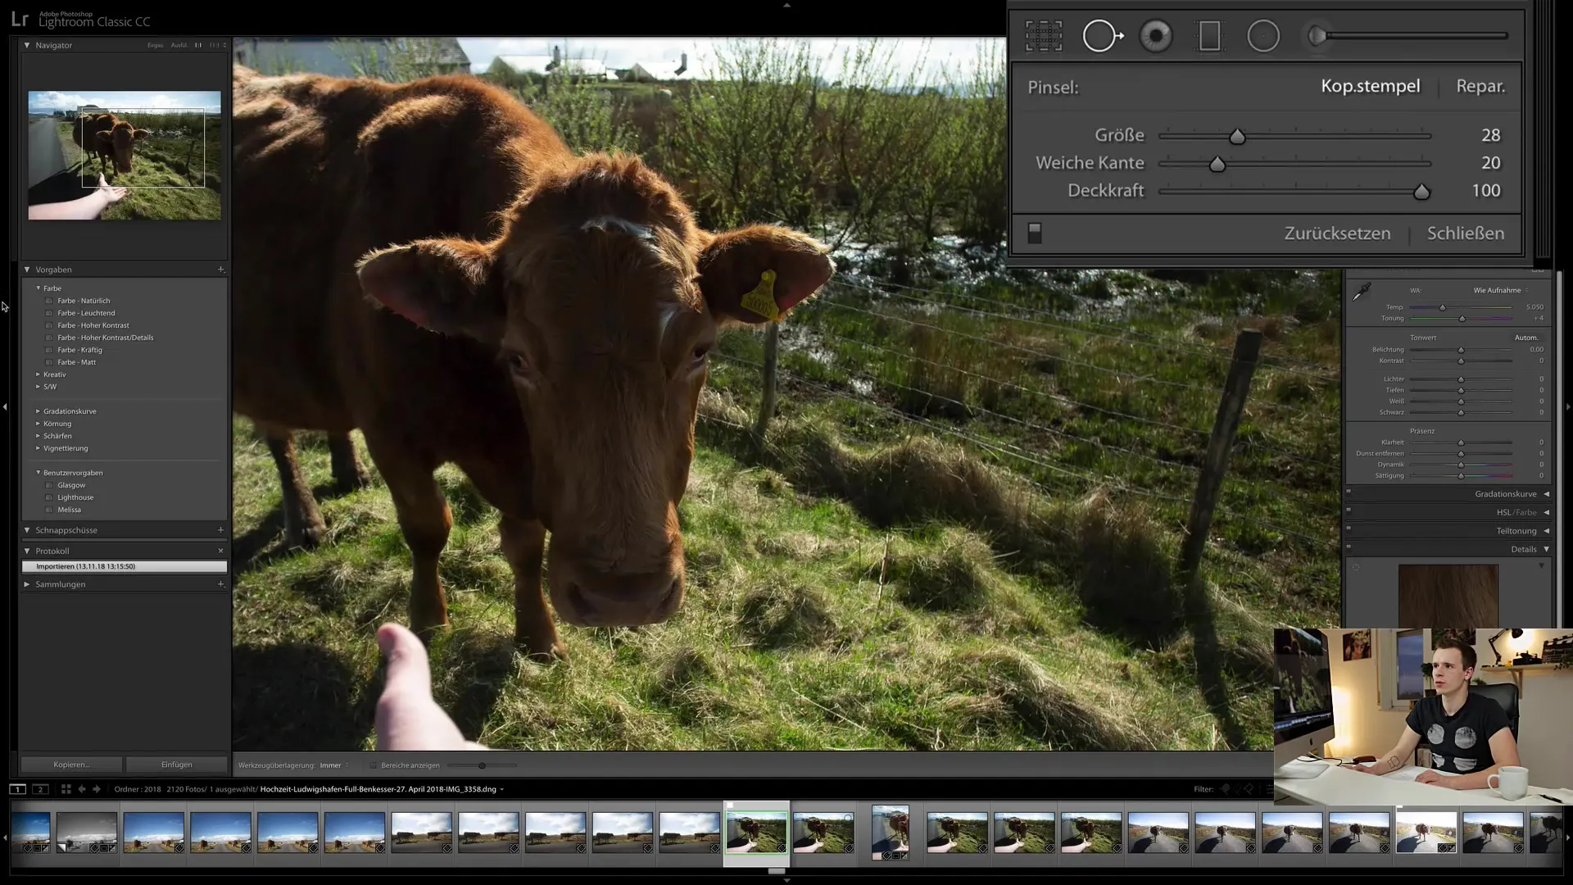Click the Gradationskurve panel icon
1573x885 pixels.
[x=1547, y=494]
